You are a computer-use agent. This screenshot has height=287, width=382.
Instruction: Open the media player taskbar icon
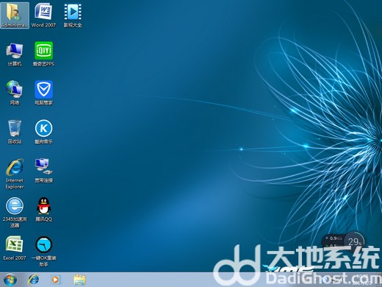(56, 280)
